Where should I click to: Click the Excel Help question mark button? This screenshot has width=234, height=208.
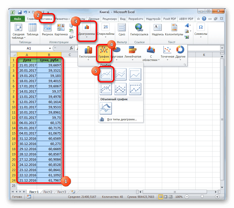(204, 19)
